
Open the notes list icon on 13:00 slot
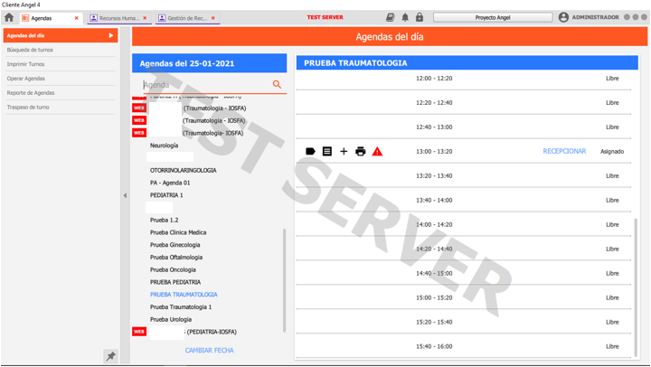[x=327, y=152]
